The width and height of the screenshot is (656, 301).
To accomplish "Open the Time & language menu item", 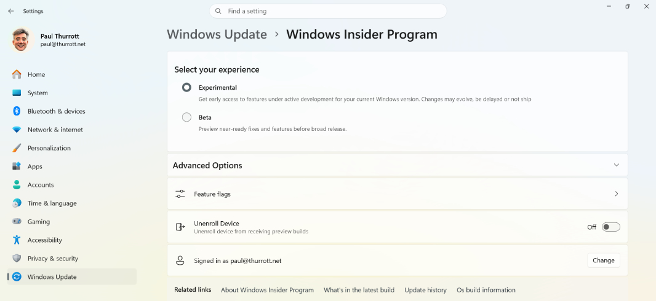I will tap(52, 203).
